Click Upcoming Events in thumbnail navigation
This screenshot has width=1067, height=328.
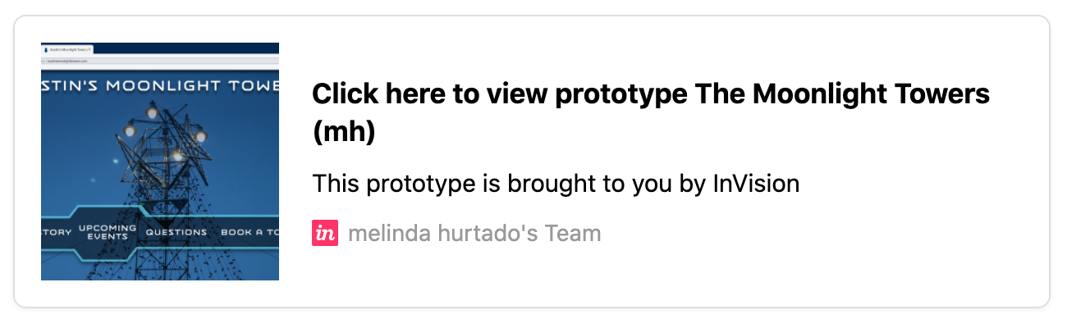click(108, 232)
